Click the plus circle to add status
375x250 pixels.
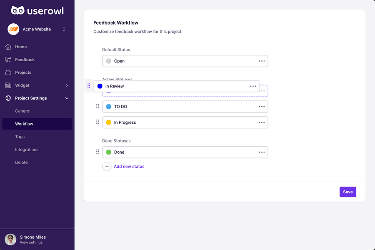tap(107, 167)
